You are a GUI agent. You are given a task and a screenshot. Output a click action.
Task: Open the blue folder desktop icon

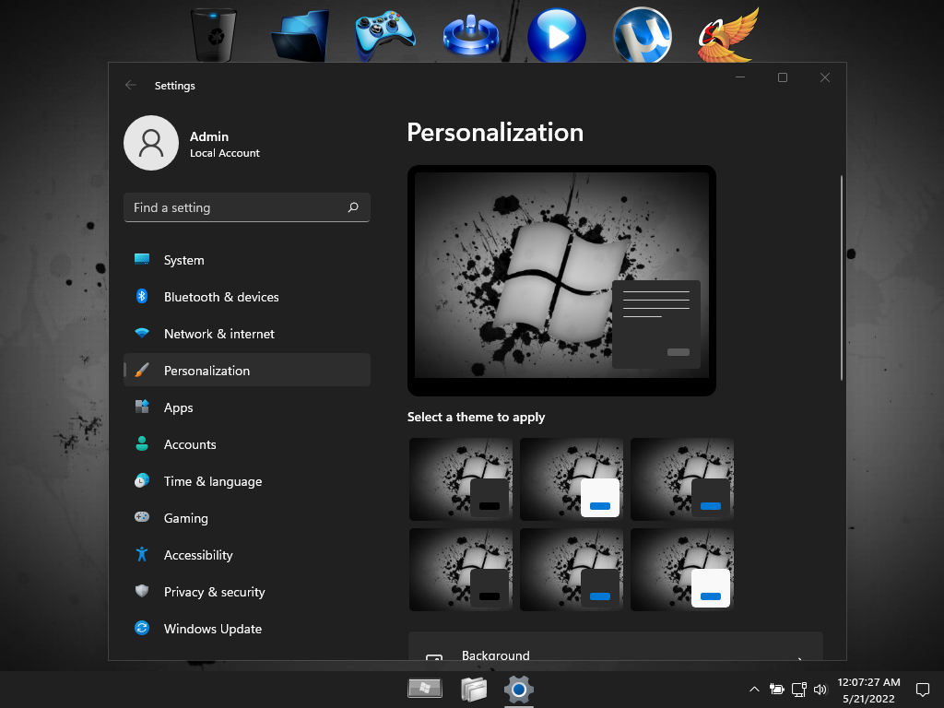tap(300, 36)
